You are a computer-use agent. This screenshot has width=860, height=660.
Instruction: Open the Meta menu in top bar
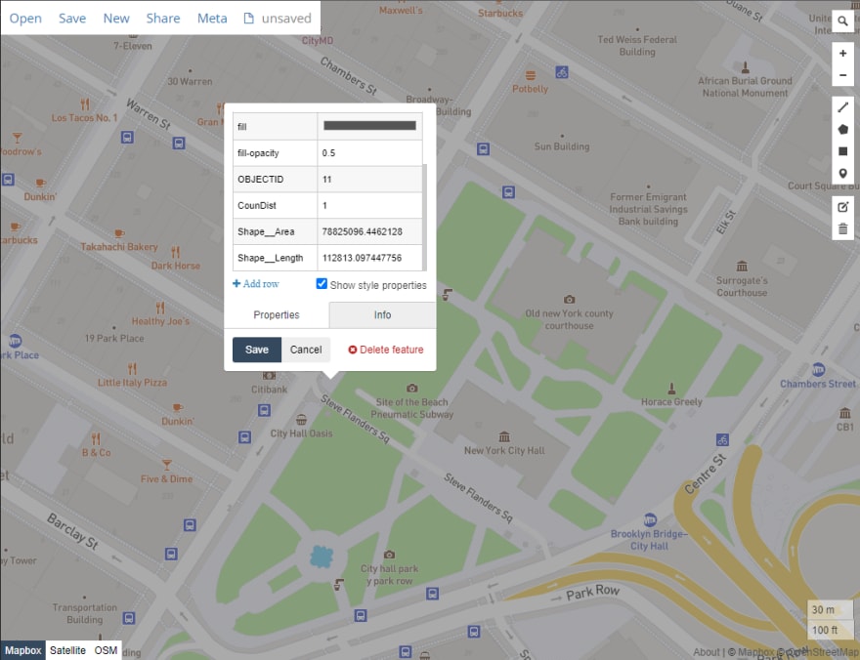click(x=212, y=19)
